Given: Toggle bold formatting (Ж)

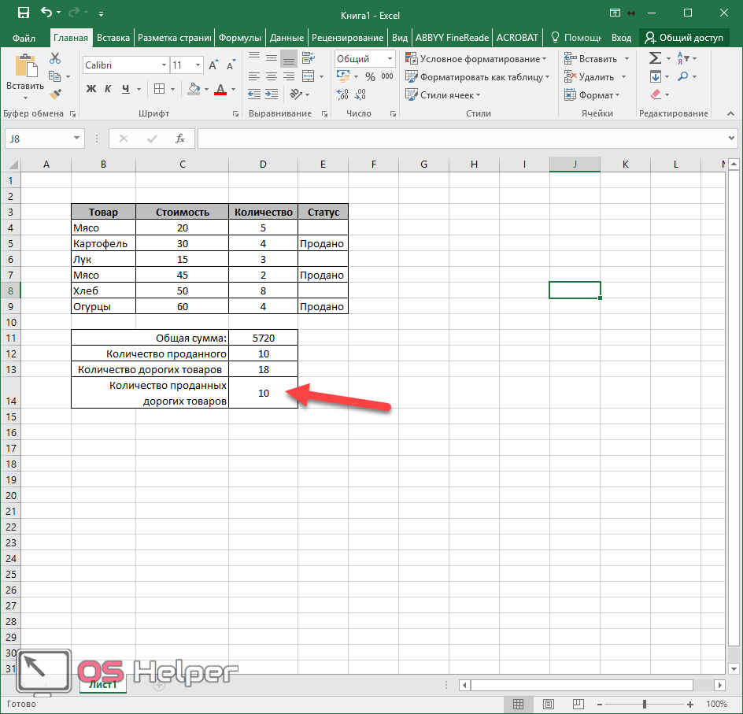Looking at the screenshot, I should 91,89.
